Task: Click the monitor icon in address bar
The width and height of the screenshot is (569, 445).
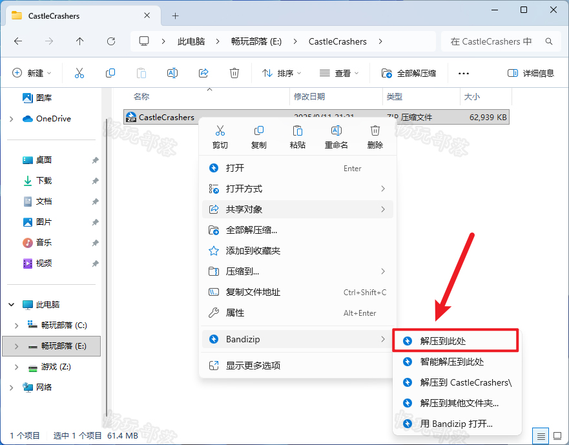Action: (144, 41)
